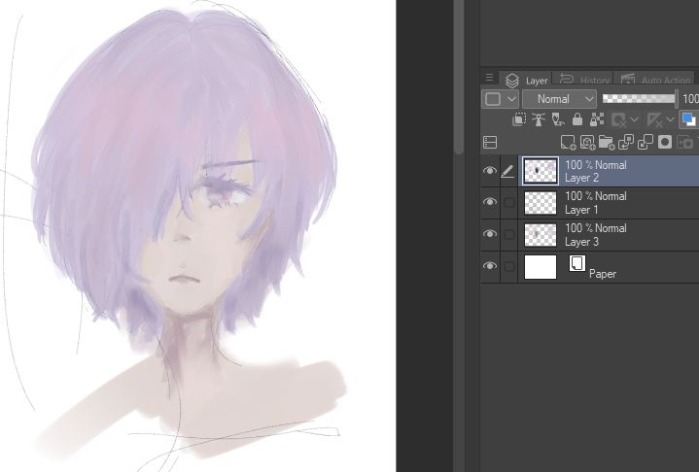Select the Layer 3 name text
This screenshot has width=699, height=472.
[581, 242]
